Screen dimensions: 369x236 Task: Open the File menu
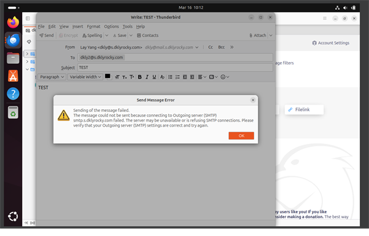click(x=41, y=26)
